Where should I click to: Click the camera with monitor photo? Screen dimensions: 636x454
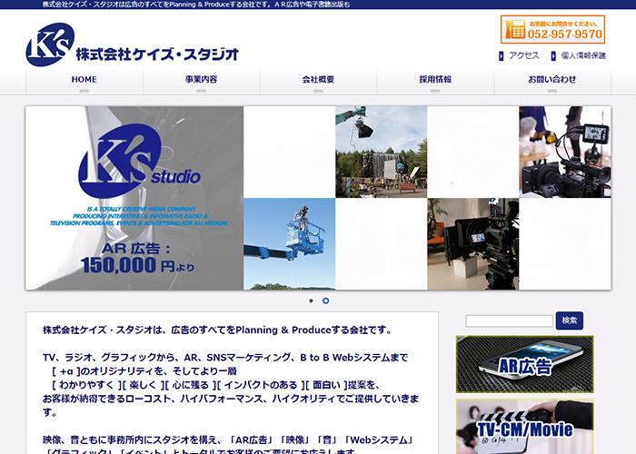[x=565, y=152]
